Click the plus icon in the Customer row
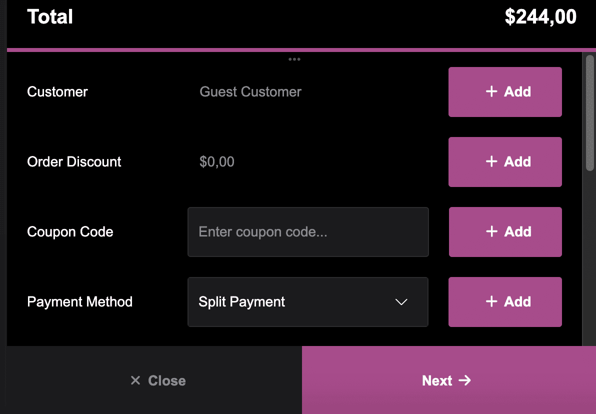Image resolution: width=596 pixels, height=414 pixels. (491, 91)
